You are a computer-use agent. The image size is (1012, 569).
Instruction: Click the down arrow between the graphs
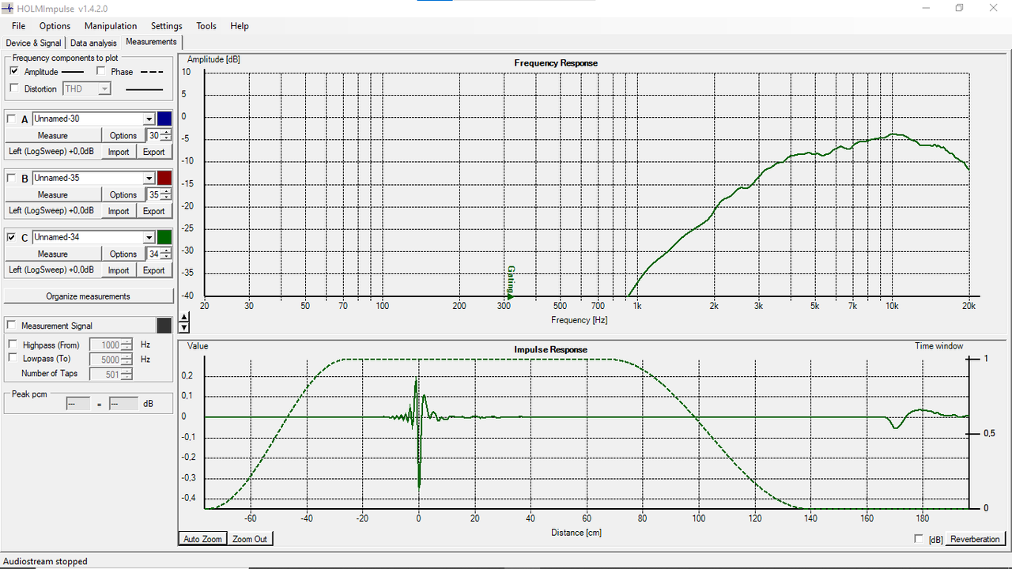tap(184, 326)
